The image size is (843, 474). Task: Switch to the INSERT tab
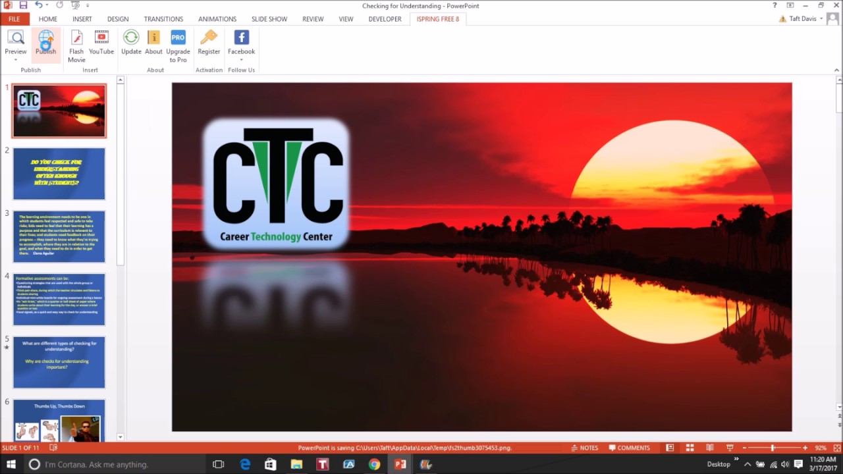click(x=82, y=19)
